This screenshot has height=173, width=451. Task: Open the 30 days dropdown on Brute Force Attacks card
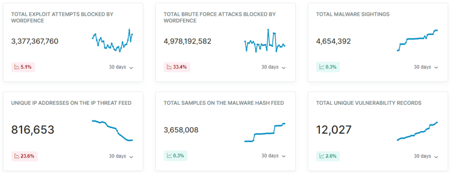273,67
